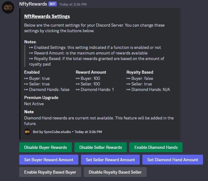
Task: Enable Diamond Hands rewards
Action: pos(156,147)
